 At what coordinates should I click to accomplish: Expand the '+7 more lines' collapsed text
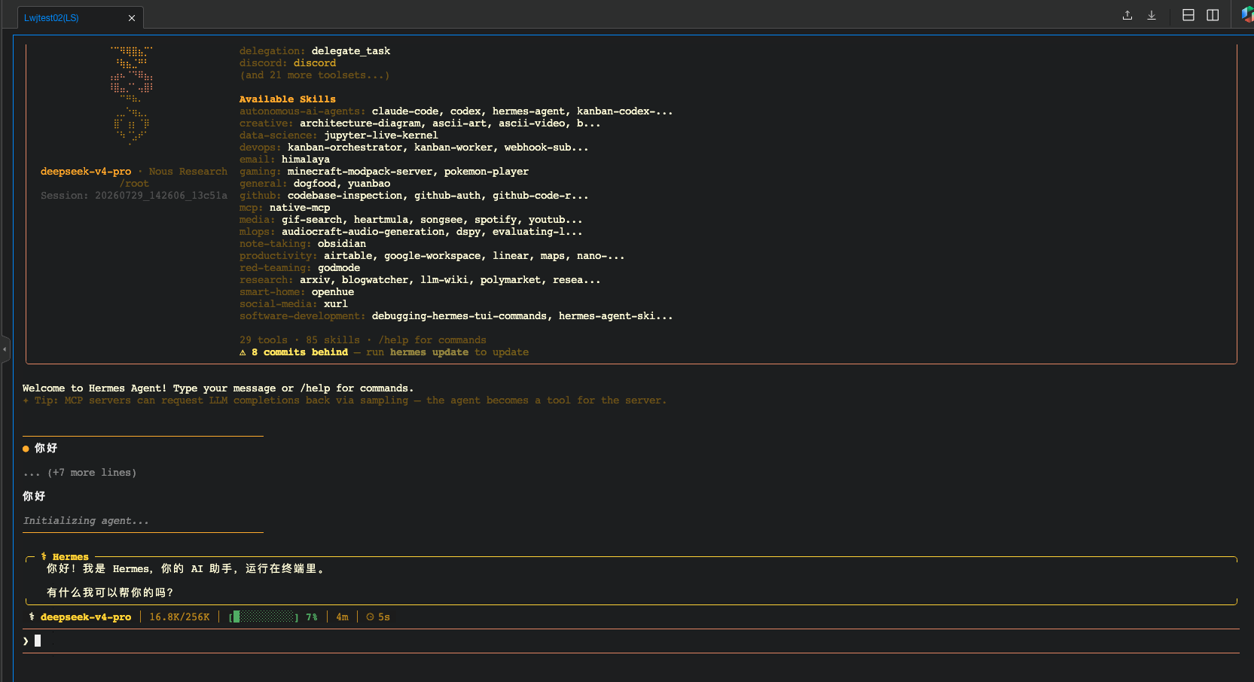click(x=80, y=473)
